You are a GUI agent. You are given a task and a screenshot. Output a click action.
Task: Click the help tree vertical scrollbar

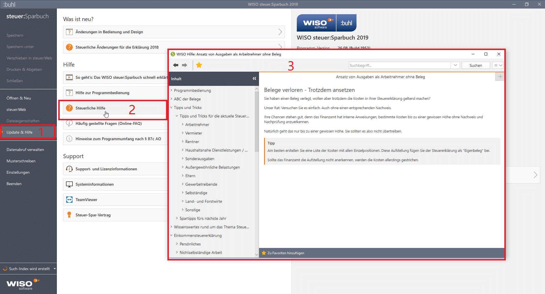[x=257, y=121]
